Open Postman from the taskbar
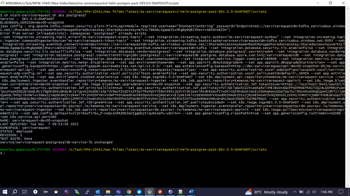The image size is (350, 196). (160, 192)
